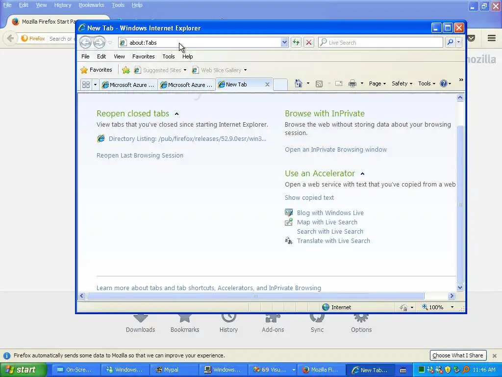Open the IE Help menu

tap(188, 56)
